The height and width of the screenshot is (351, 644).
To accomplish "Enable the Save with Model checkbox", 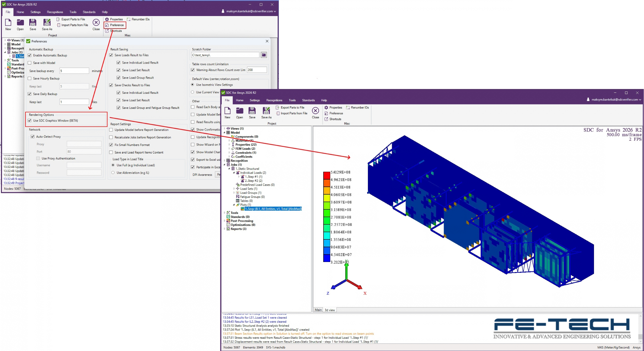I will pyautogui.click(x=30, y=63).
